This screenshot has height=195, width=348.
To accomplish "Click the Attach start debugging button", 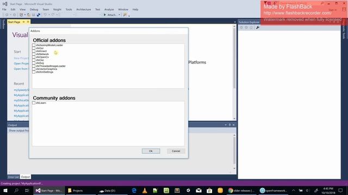I will pos(110,15).
